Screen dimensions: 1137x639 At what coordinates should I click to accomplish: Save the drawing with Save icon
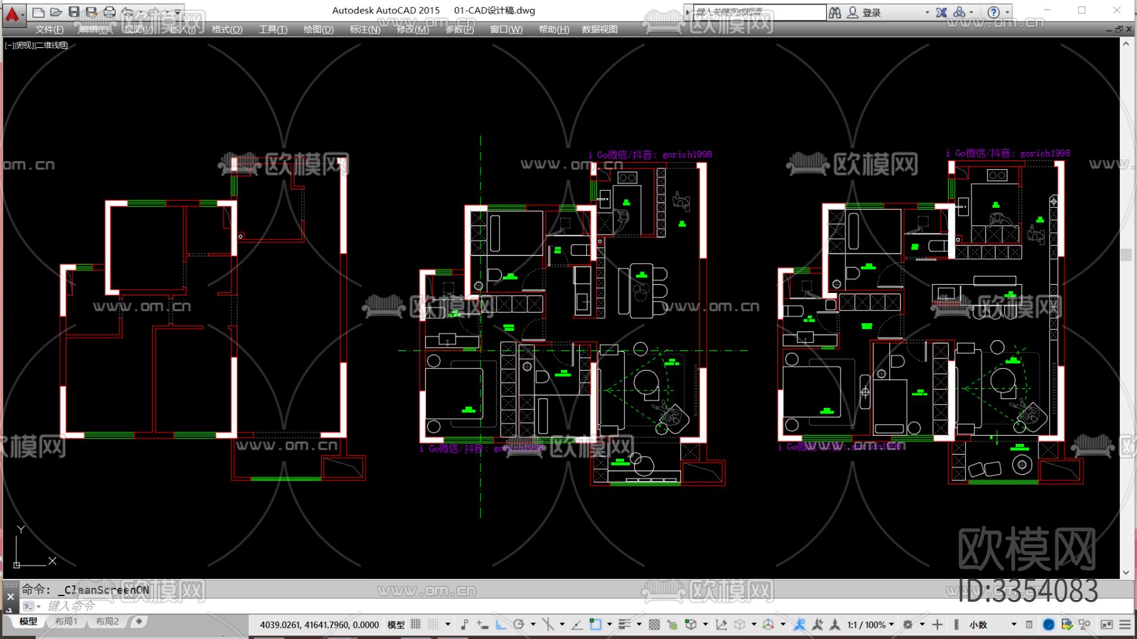(x=74, y=12)
